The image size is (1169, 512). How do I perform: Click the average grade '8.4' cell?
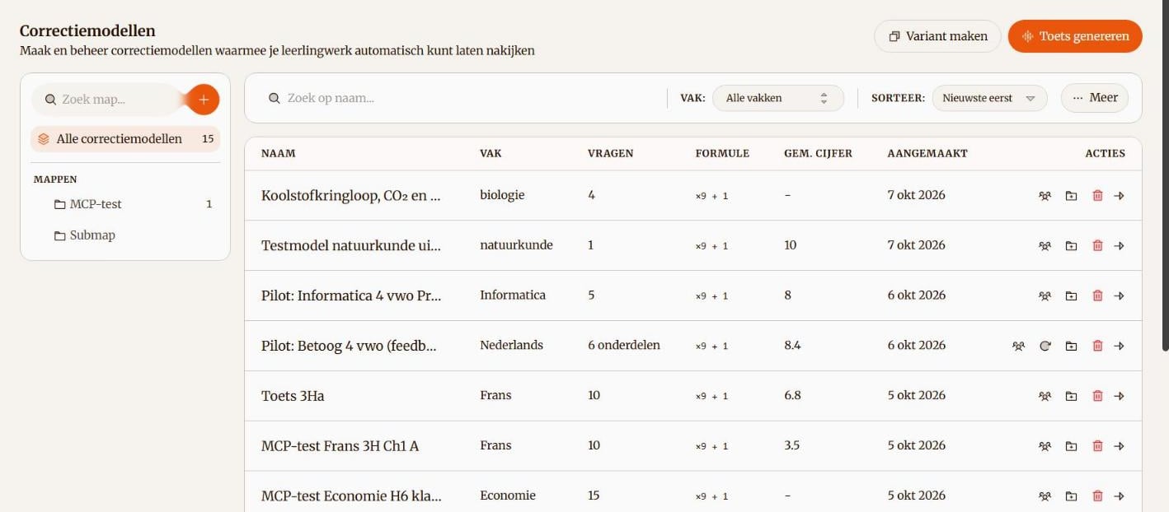pos(792,346)
